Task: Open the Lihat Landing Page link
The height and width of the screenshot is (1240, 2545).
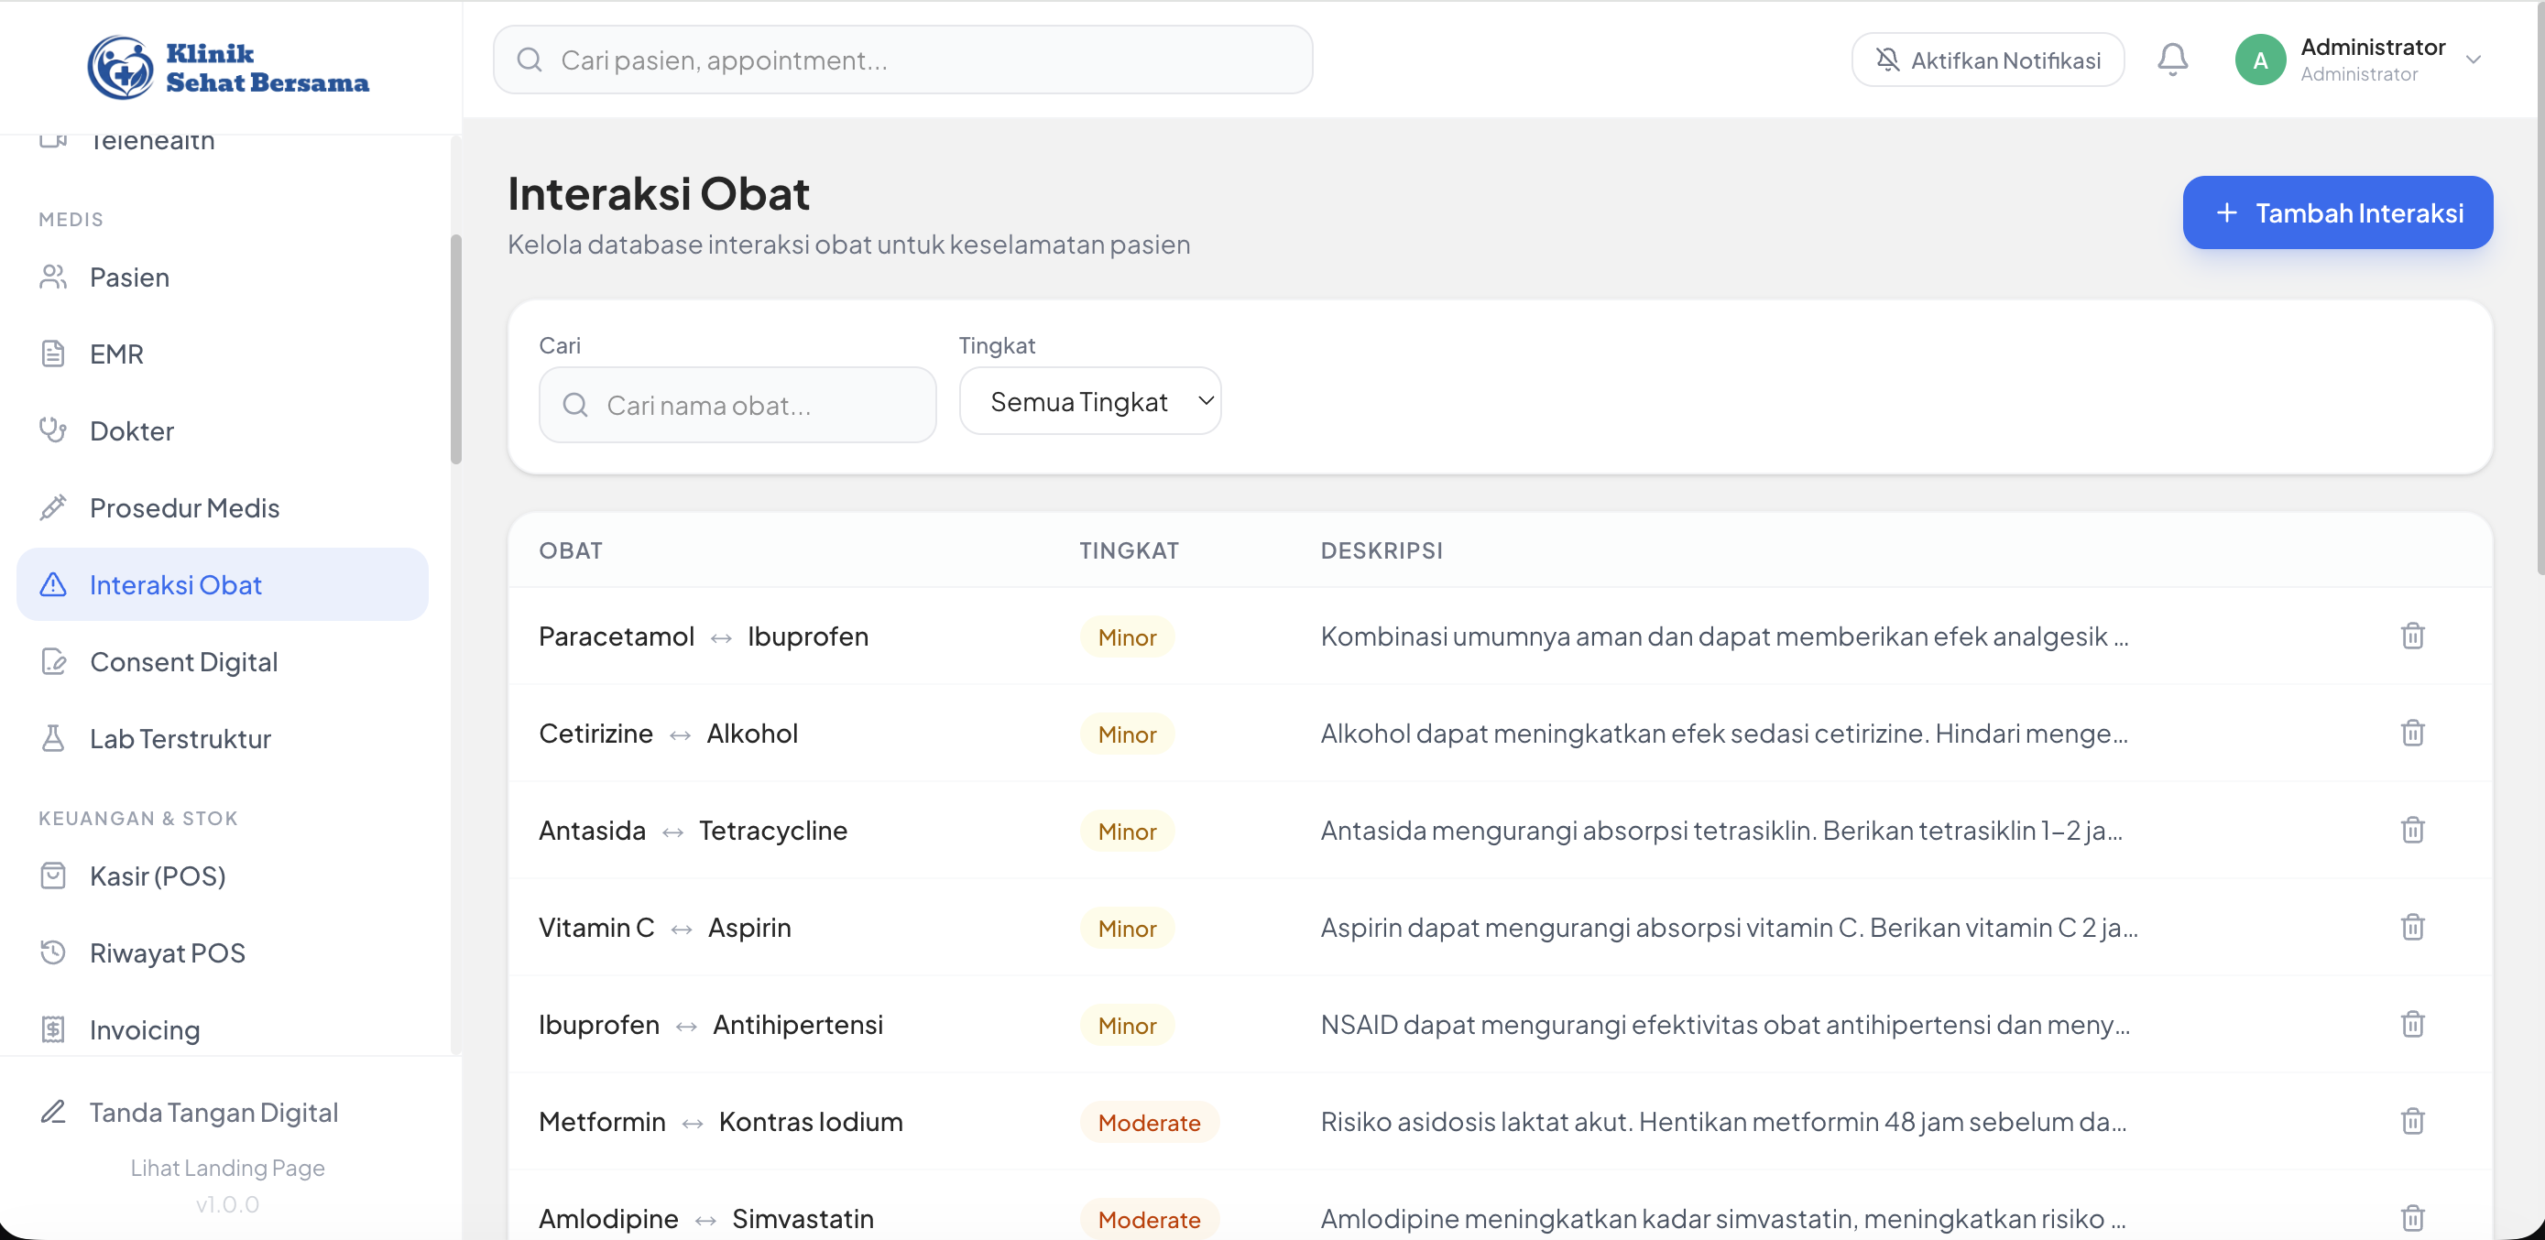Action: pos(227,1168)
